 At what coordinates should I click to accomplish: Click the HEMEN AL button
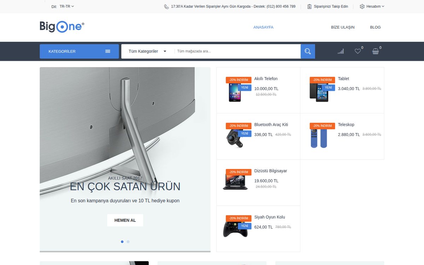(x=125, y=220)
